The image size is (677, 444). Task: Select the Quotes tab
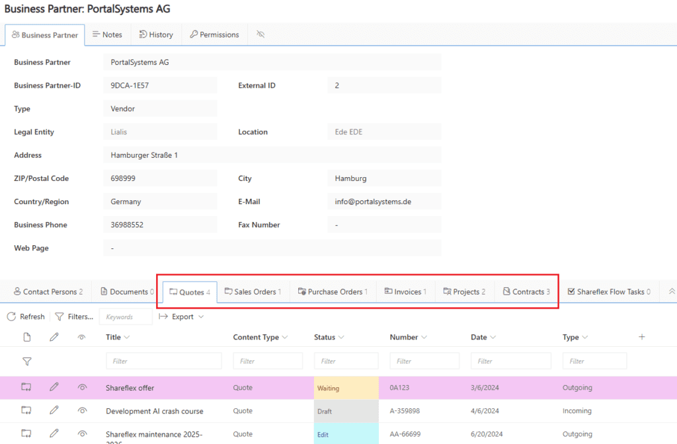[190, 292]
